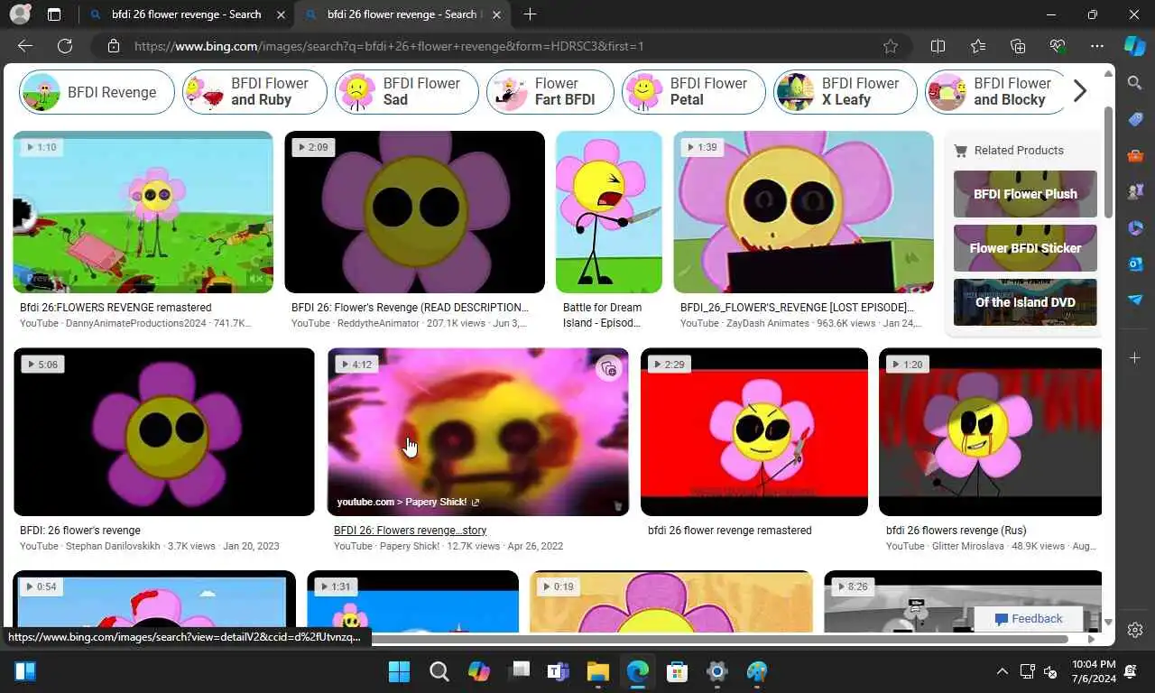This screenshot has height=693, width=1155.
Task: Click visual search icon on Papery Shick thumbnail
Action: coord(609,368)
